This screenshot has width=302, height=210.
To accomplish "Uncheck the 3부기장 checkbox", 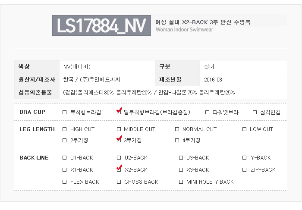I will click(x=119, y=140).
